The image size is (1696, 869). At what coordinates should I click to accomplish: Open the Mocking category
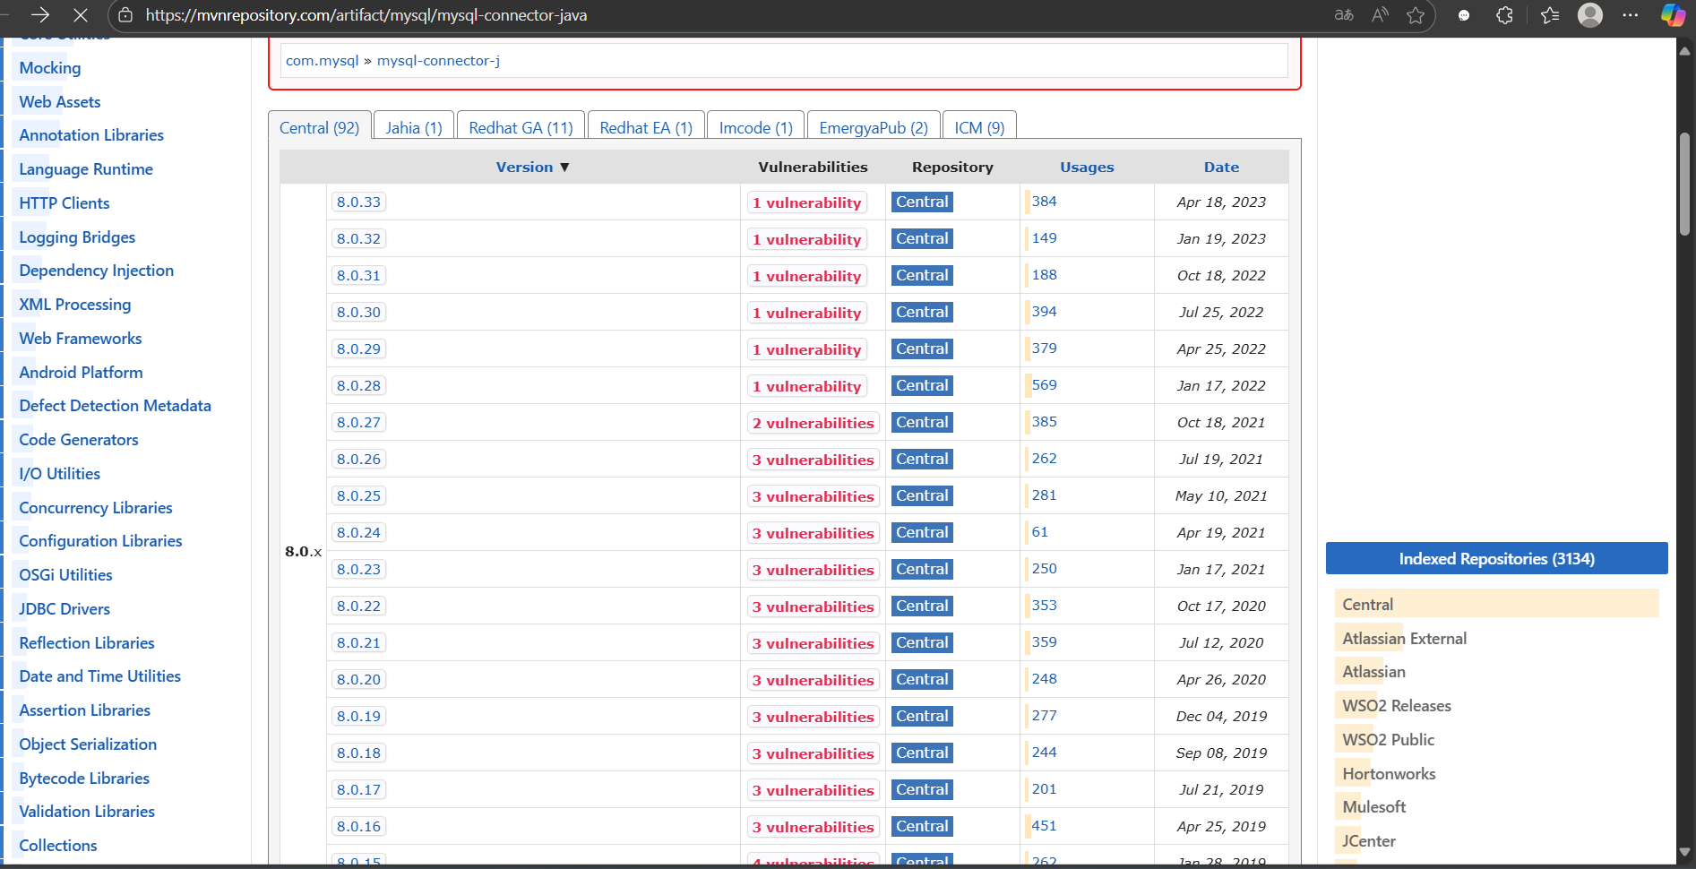pos(50,68)
